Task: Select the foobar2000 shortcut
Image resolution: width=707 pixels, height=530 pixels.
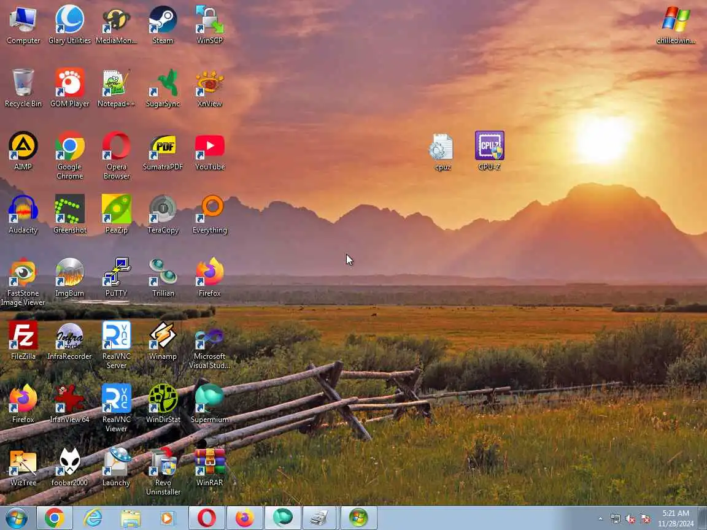Action: click(69, 467)
